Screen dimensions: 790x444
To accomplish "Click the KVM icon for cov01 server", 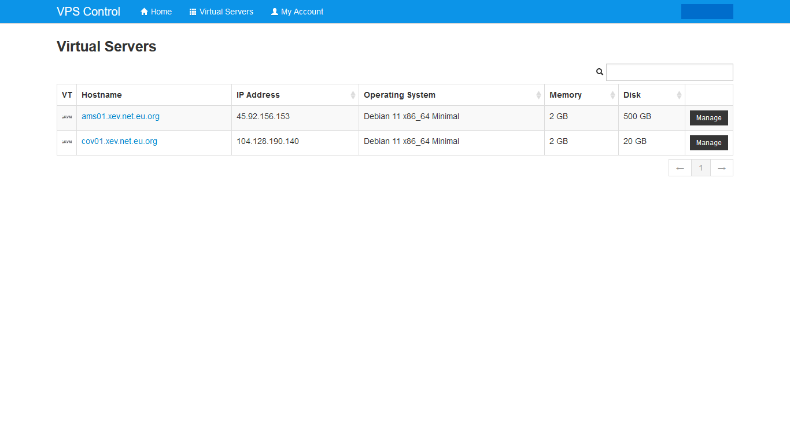I will pyautogui.click(x=67, y=142).
